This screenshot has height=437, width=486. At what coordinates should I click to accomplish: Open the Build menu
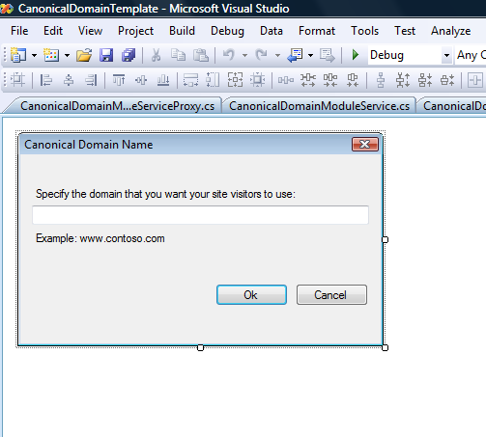pyautogui.click(x=182, y=31)
